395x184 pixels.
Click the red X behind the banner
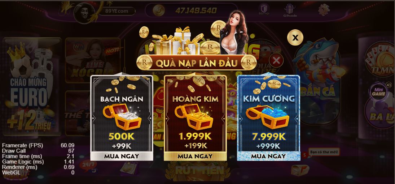click(276, 61)
